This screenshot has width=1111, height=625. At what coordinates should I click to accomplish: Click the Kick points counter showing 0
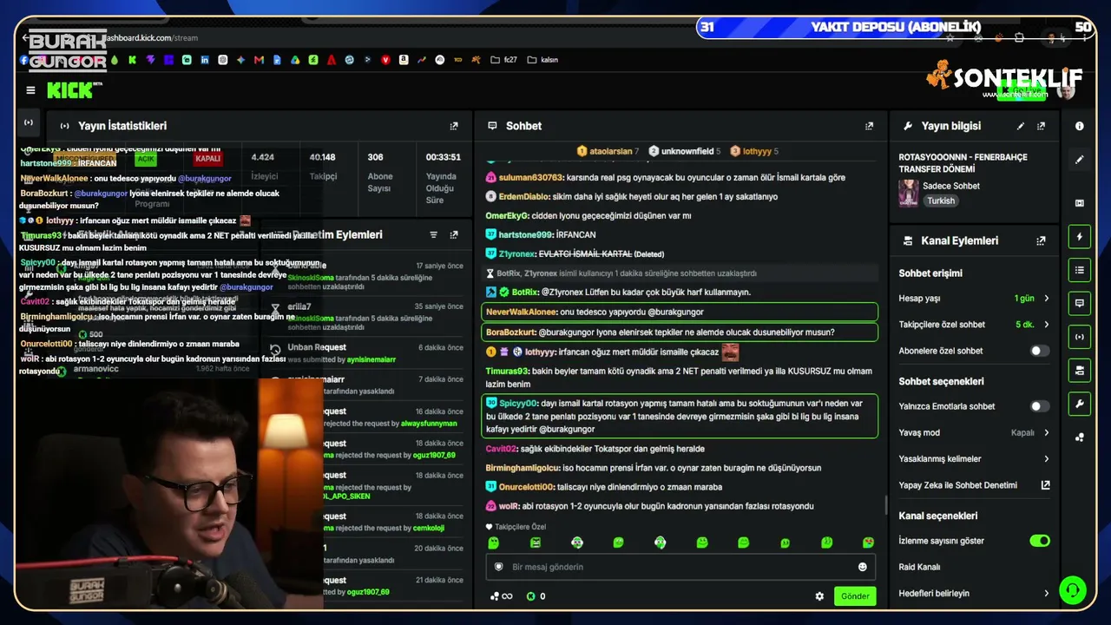[x=536, y=596]
